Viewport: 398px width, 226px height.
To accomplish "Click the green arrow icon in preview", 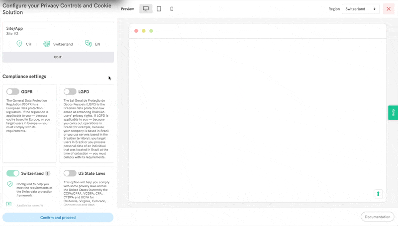I will pos(378,194).
